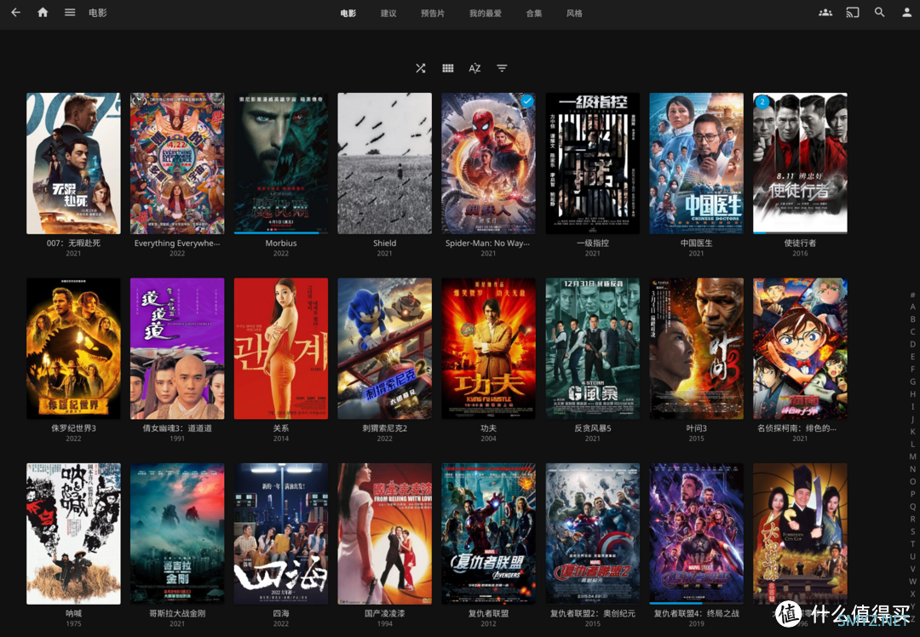Jump to letter P in alphabet picker
920x637 pixels.
(x=912, y=494)
